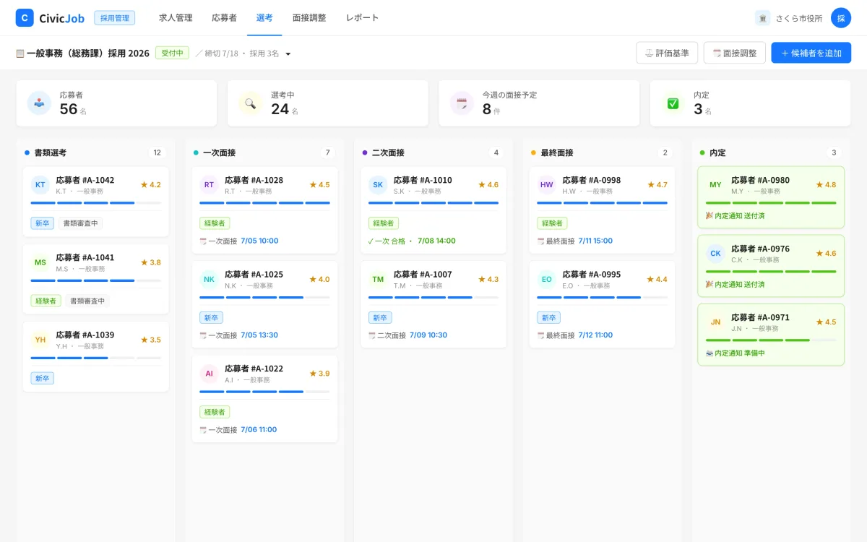Click the evaluation progress bar on #A-1010
The width and height of the screenshot is (867, 542).
pyautogui.click(x=433, y=203)
